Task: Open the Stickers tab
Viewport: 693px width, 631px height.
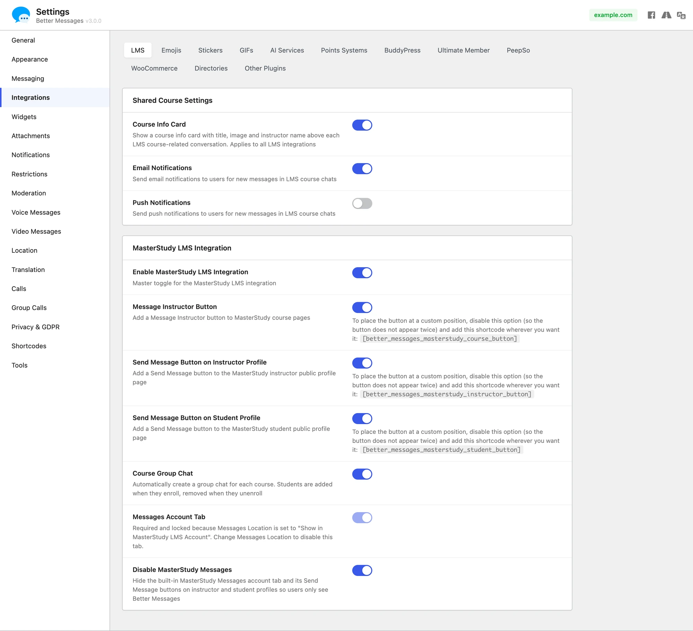Action: tap(210, 50)
